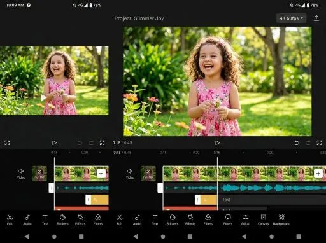Redo the action in wide editor

tap(308, 143)
